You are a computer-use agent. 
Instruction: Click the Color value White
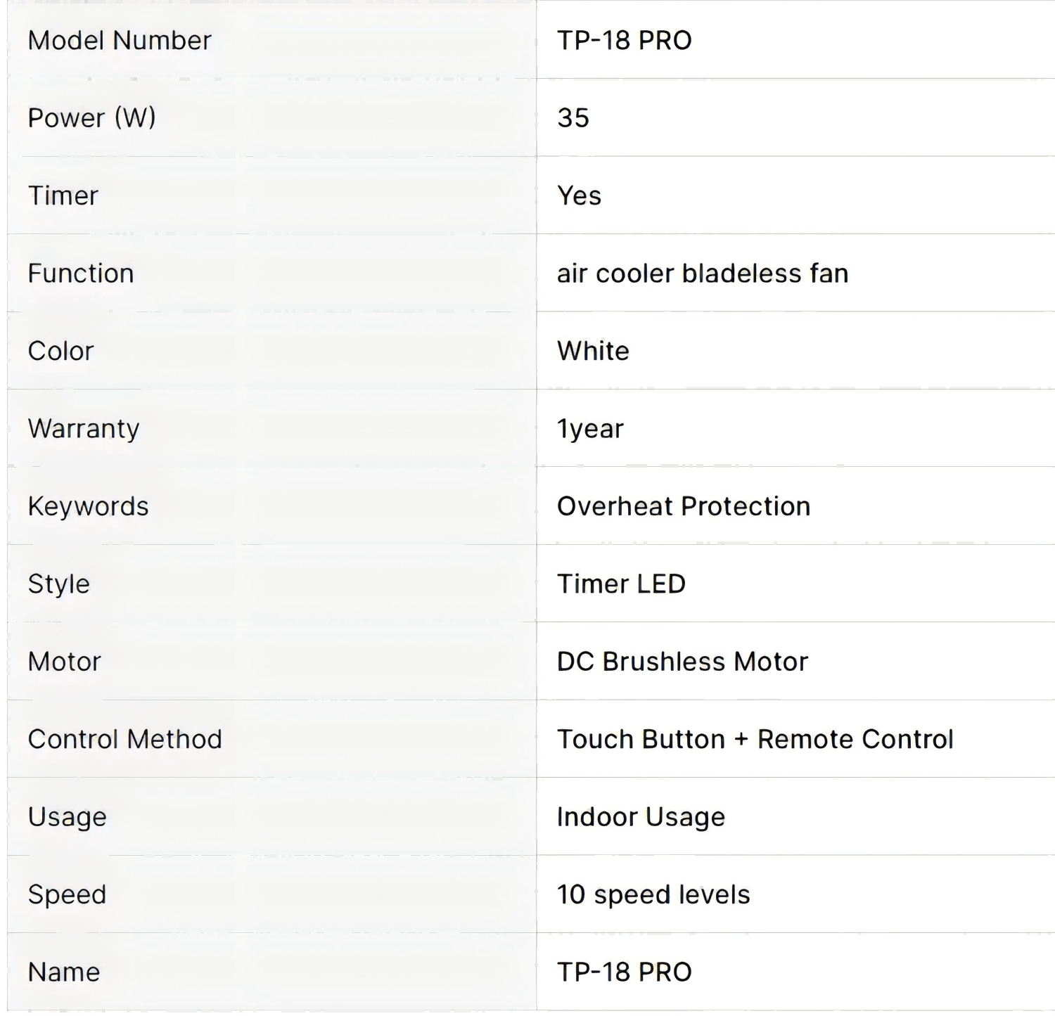click(593, 351)
